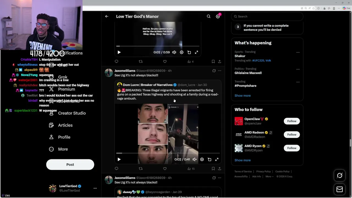This screenshot has height=198, width=352.
Task: Share the post with 15 views
Action: 219,169
